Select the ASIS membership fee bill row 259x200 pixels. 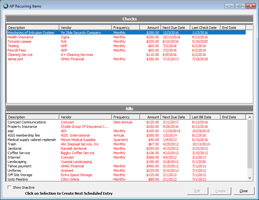[x=126, y=135]
